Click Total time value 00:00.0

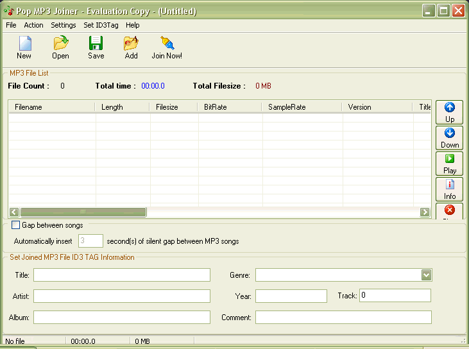point(153,86)
